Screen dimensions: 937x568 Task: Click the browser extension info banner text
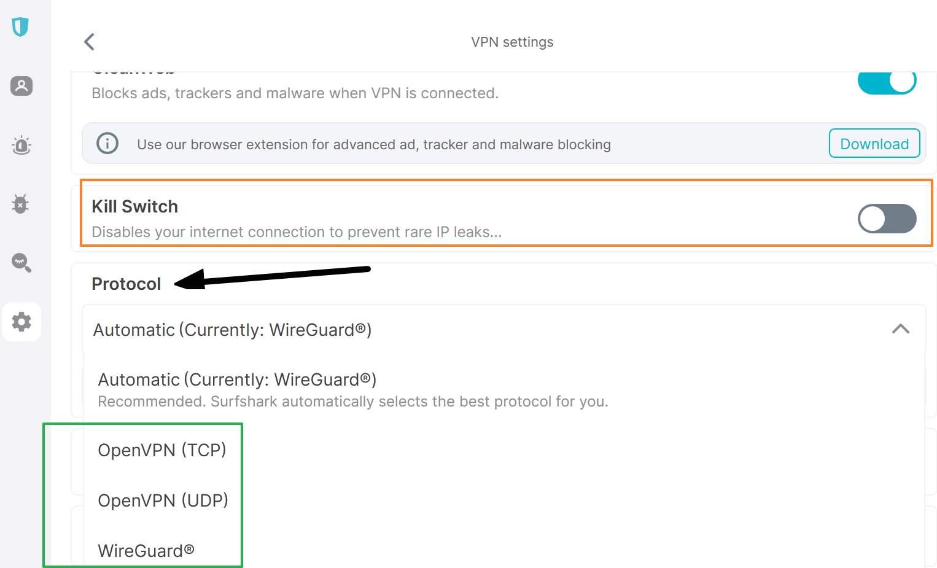click(374, 144)
